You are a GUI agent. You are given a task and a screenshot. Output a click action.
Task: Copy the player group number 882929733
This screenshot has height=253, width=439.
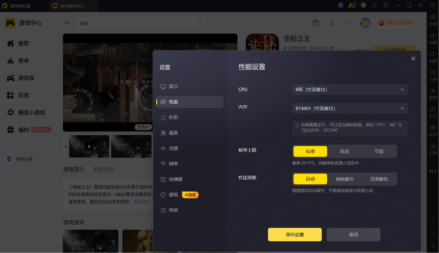click(x=331, y=48)
